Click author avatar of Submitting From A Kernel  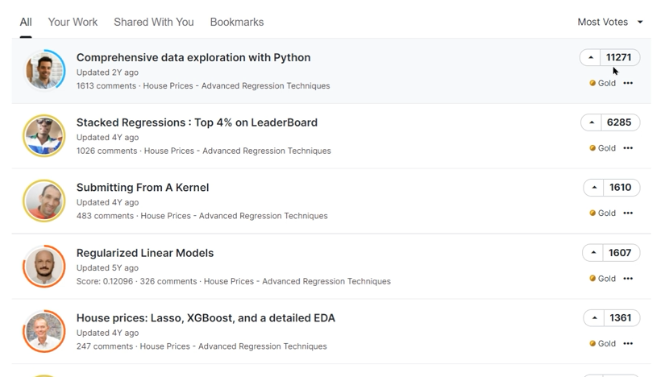tap(44, 201)
